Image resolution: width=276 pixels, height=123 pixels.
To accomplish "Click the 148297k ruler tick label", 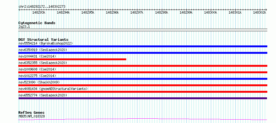I will pyautogui.click(x=137, y=12).
